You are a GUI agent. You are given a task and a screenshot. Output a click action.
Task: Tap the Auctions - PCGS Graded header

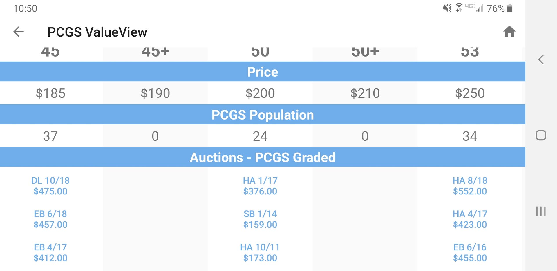pyautogui.click(x=263, y=157)
